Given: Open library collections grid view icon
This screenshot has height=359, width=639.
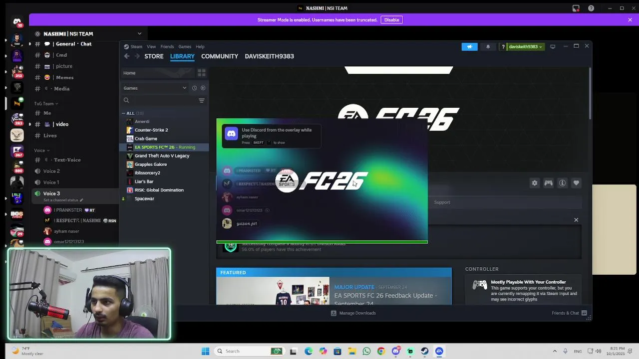Looking at the screenshot, I should (202, 73).
